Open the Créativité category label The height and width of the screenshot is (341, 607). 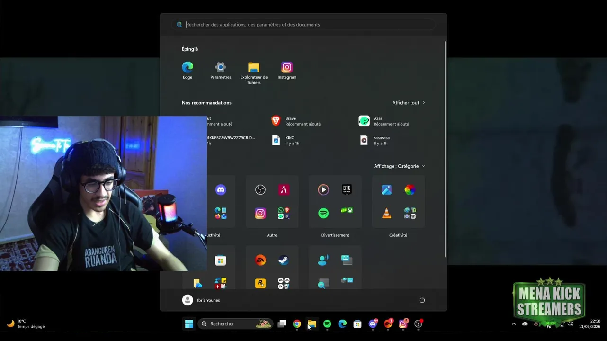point(398,235)
